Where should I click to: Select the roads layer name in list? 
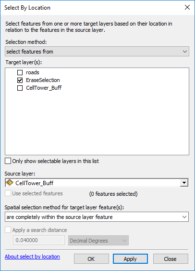tap(33, 72)
